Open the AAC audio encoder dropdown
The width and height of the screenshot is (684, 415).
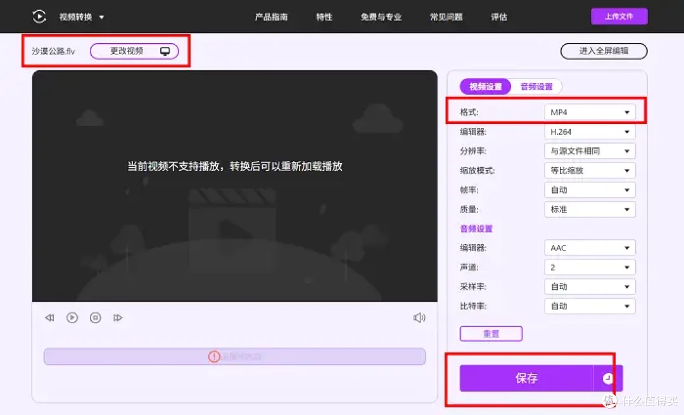590,247
